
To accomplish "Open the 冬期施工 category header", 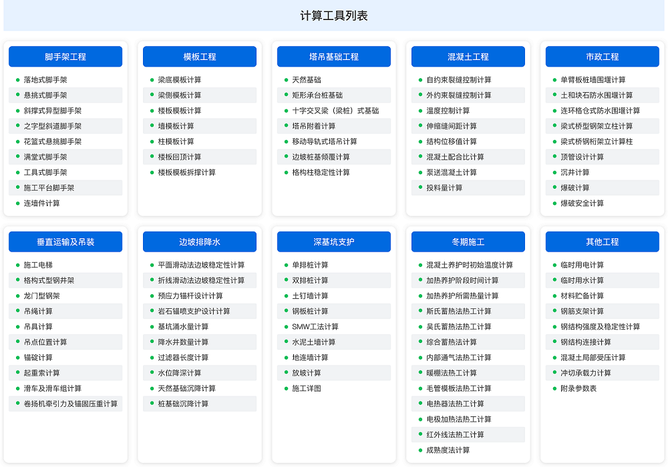I will pos(468,242).
